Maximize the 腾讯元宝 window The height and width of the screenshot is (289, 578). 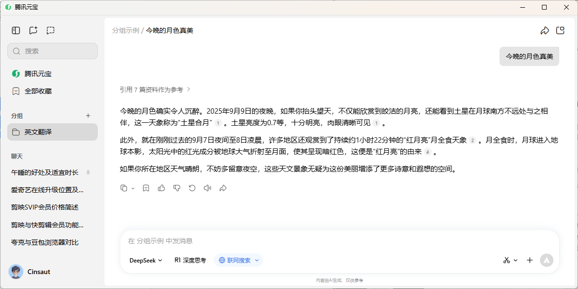coord(544,7)
